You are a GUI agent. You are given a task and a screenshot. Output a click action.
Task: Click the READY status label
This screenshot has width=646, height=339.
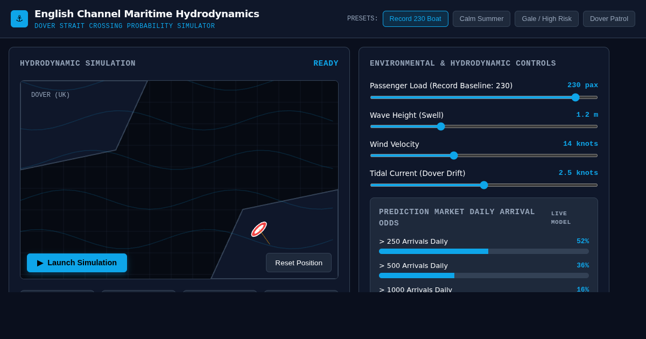click(326, 63)
